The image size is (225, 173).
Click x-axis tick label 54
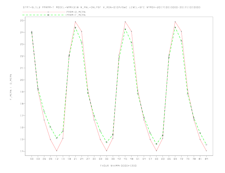coord(144,159)
